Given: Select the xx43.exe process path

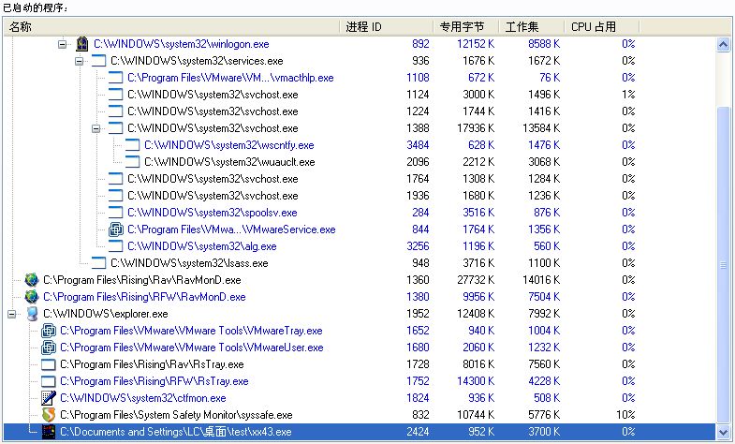Looking at the screenshot, I should 176,432.
